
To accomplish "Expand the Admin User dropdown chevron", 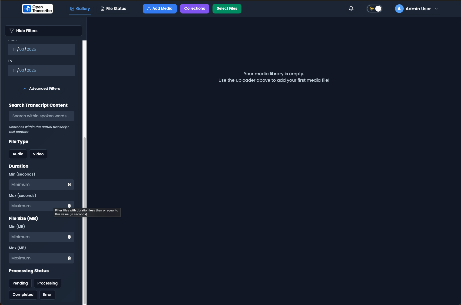I will 436,9.
